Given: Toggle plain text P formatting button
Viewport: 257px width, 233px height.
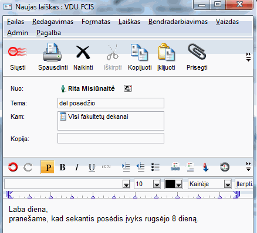Looking at the screenshot, I should pos(48,167).
